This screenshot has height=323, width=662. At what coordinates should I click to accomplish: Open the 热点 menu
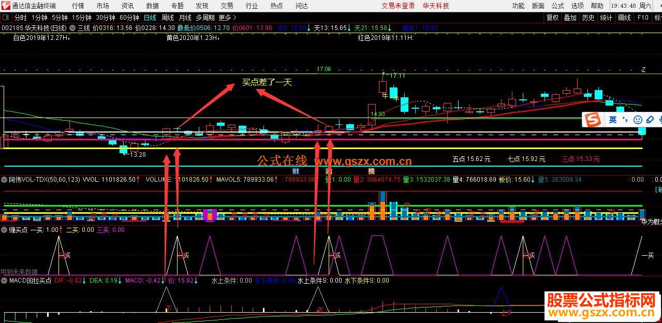pyautogui.click(x=276, y=6)
